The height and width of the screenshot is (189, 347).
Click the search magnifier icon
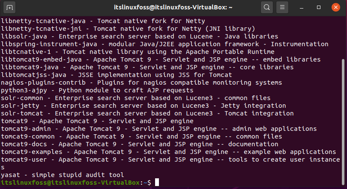266,7
